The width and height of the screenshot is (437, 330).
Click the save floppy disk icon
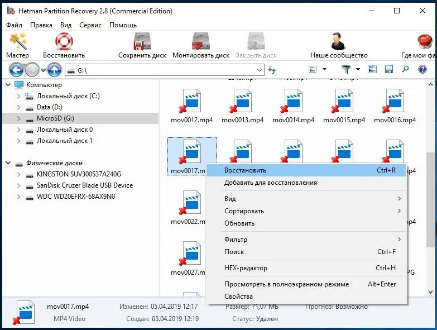[389, 69]
